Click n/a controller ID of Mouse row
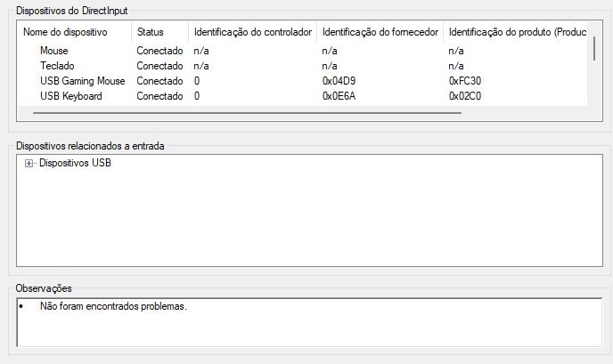Image resolution: width=613 pixels, height=364 pixels. [201, 51]
